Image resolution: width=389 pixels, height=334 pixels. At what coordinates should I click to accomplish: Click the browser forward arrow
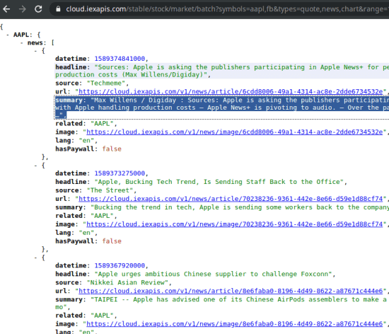tap(23, 9)
